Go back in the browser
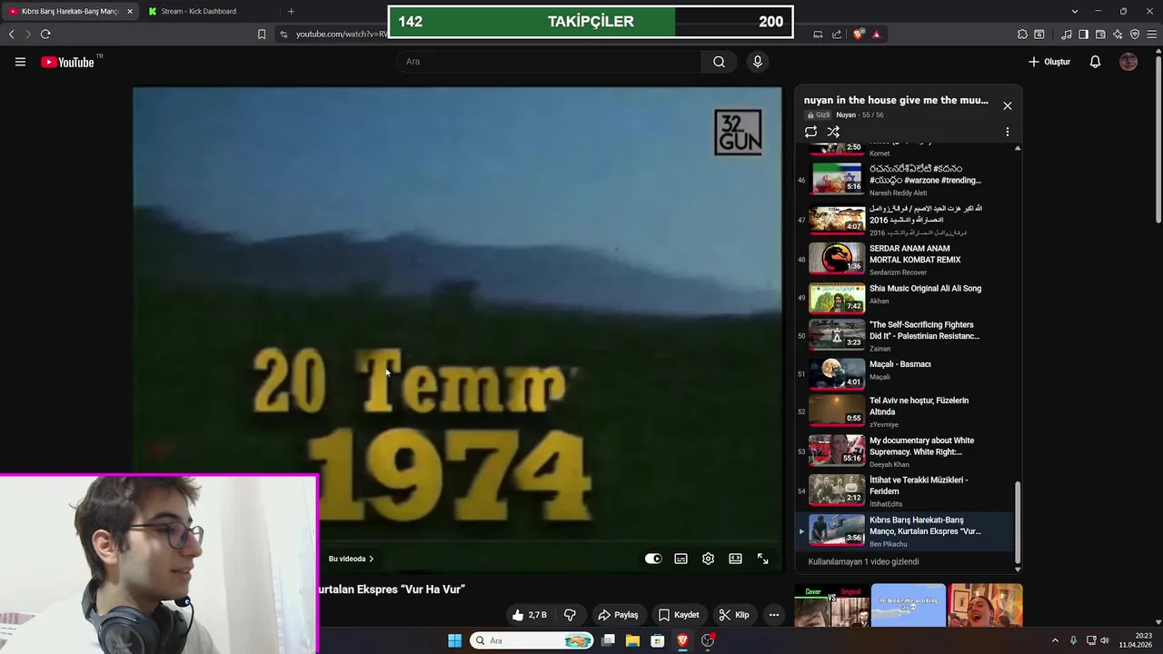The width and height of the screenshot is (1163, 654). [x=11, y=35]
